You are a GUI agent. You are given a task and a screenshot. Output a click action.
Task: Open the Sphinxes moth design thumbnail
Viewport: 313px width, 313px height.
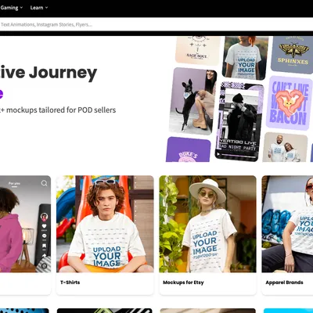293,55
